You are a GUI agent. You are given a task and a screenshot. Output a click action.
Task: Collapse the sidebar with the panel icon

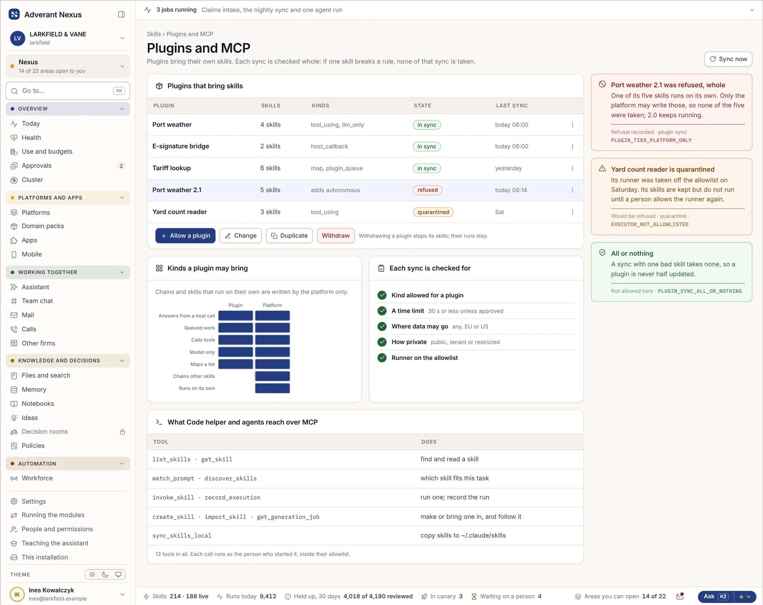[121, 14]
